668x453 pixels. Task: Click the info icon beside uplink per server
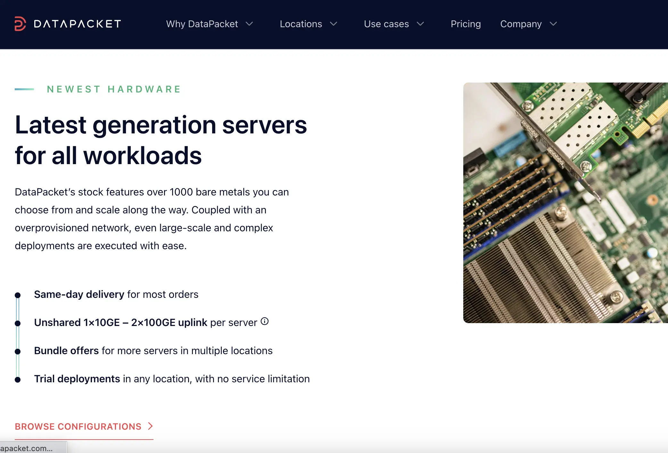[265, 321]
